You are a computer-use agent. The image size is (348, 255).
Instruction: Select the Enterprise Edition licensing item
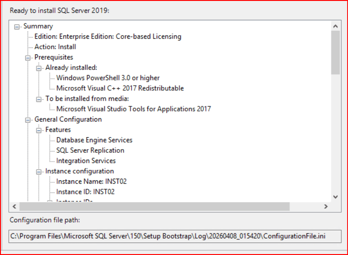click(107, 36)
